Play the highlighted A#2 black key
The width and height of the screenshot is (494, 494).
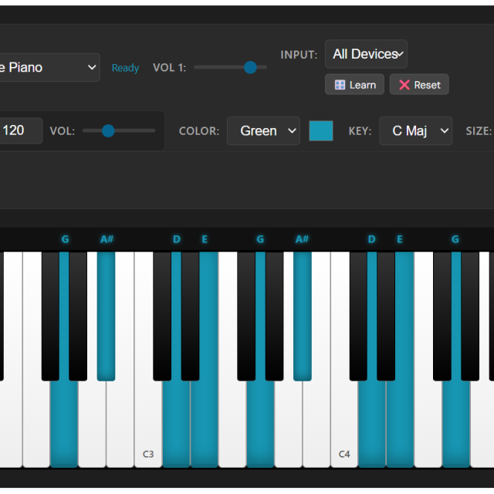tap(107, 316)
